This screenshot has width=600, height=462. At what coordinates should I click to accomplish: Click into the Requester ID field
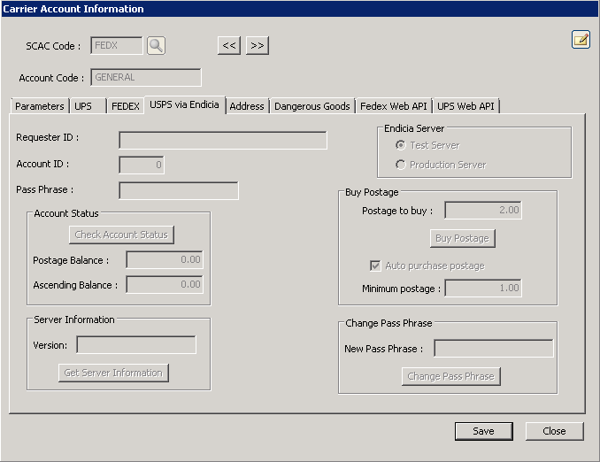click(x=222, y=140)
